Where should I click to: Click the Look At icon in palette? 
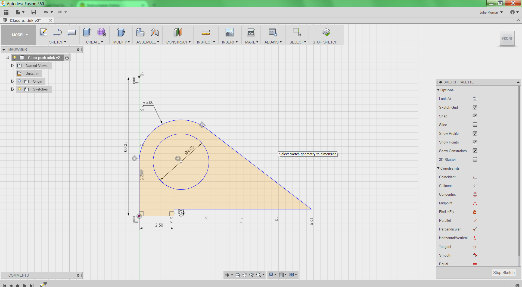coord(475,99)
